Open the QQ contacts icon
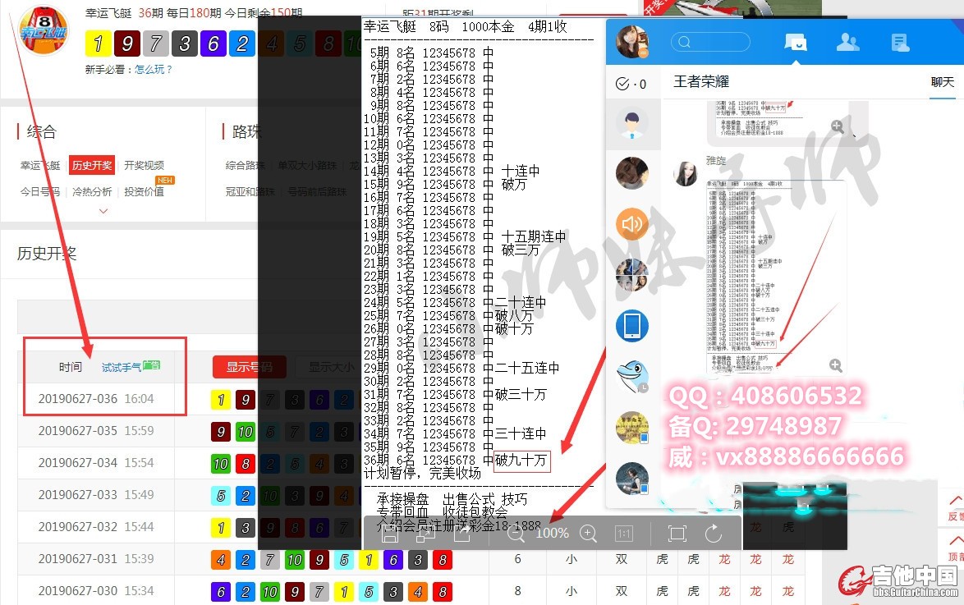This screenshot has width=964, height=605. (847, 43)
